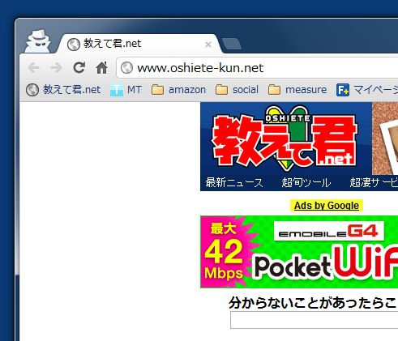Click the www.oshiete-kun.net address bar
This screenshot has height=341, width=398.
point(257,68)
